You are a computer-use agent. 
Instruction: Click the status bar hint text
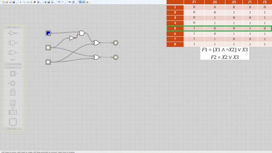38,152
